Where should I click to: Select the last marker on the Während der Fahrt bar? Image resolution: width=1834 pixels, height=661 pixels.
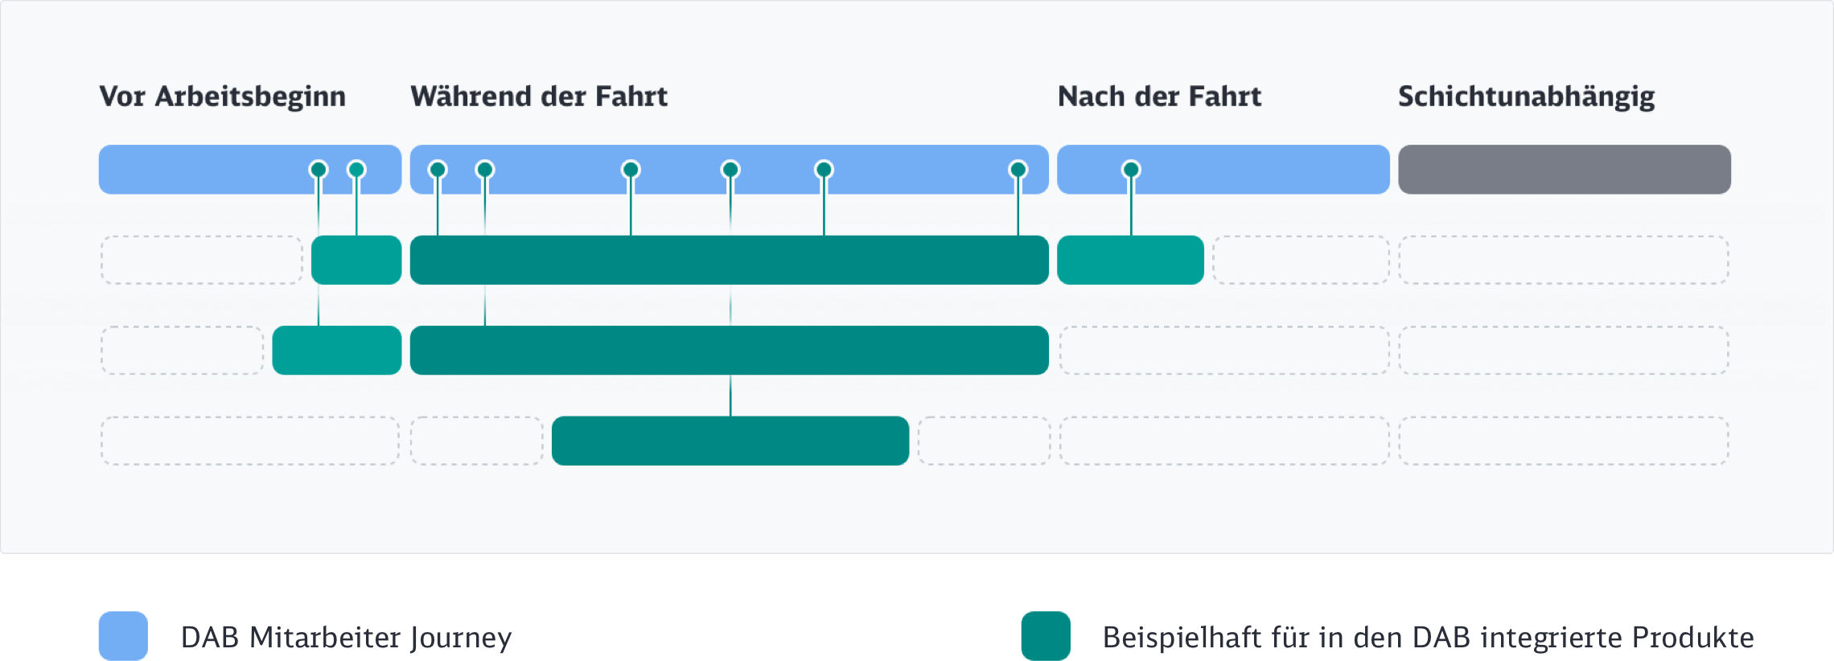click(1018, 170)
